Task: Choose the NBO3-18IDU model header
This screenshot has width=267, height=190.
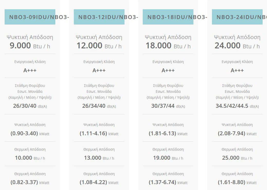Action: [168, 17]
